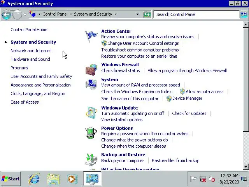Open Appearance and Personalization category

pyautogui.click(x=40, y=85)
